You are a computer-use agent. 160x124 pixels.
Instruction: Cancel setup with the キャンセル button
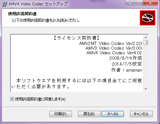pyautogui.click(x=141, y=114)
